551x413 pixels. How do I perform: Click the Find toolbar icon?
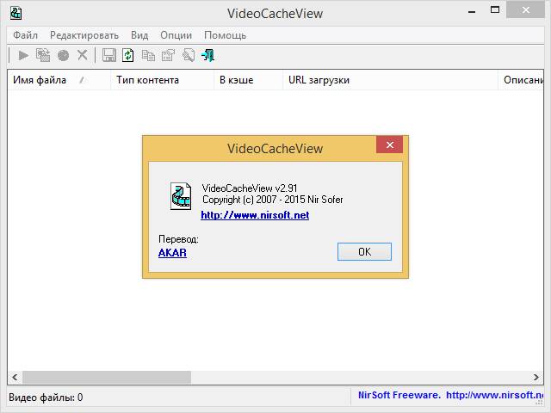point(188,55)
